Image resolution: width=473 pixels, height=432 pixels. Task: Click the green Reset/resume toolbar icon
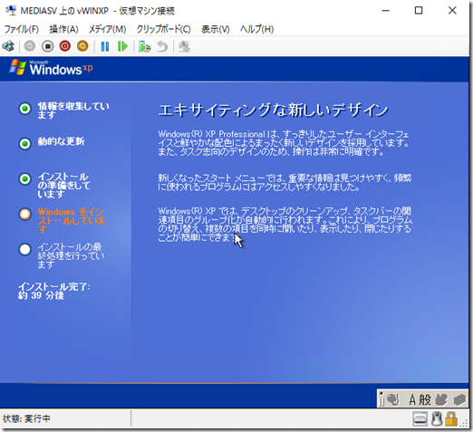click(122, 46)
